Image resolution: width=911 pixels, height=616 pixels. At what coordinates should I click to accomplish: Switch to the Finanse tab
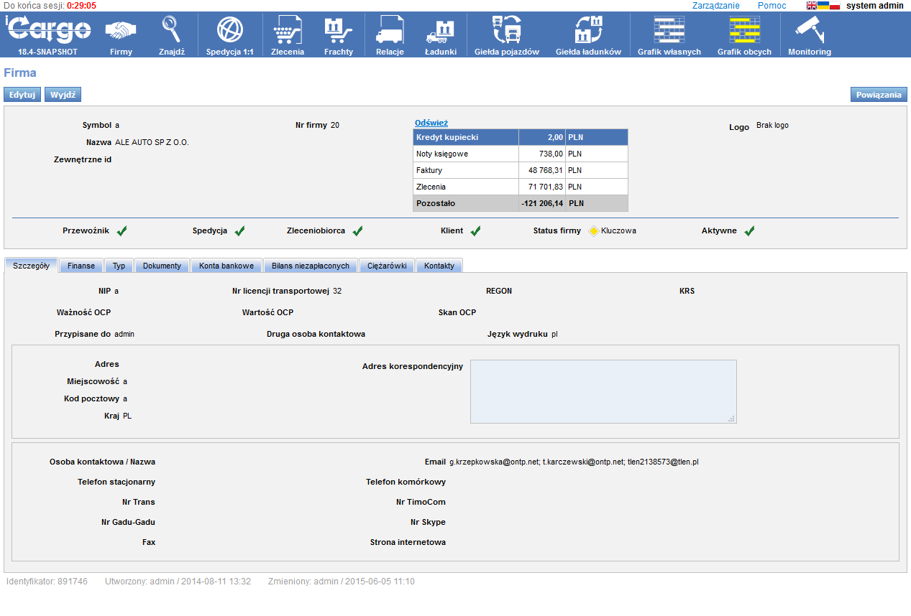[81, 266]
